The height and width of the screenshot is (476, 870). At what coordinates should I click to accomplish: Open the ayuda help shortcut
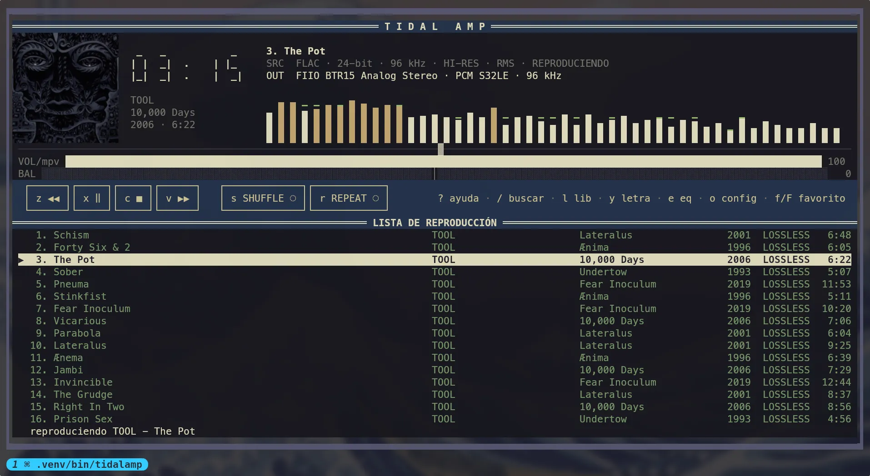coord(458,198)
